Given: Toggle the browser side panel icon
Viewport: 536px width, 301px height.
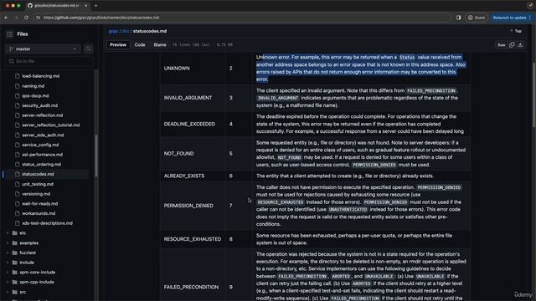Looking at the screenshot, I should pos(458,18).
